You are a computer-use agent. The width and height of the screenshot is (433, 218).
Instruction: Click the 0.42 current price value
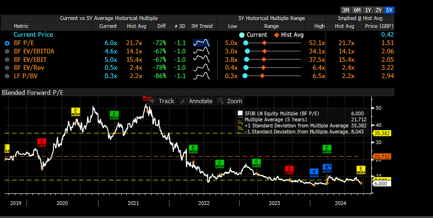click(x=387, y=34)
